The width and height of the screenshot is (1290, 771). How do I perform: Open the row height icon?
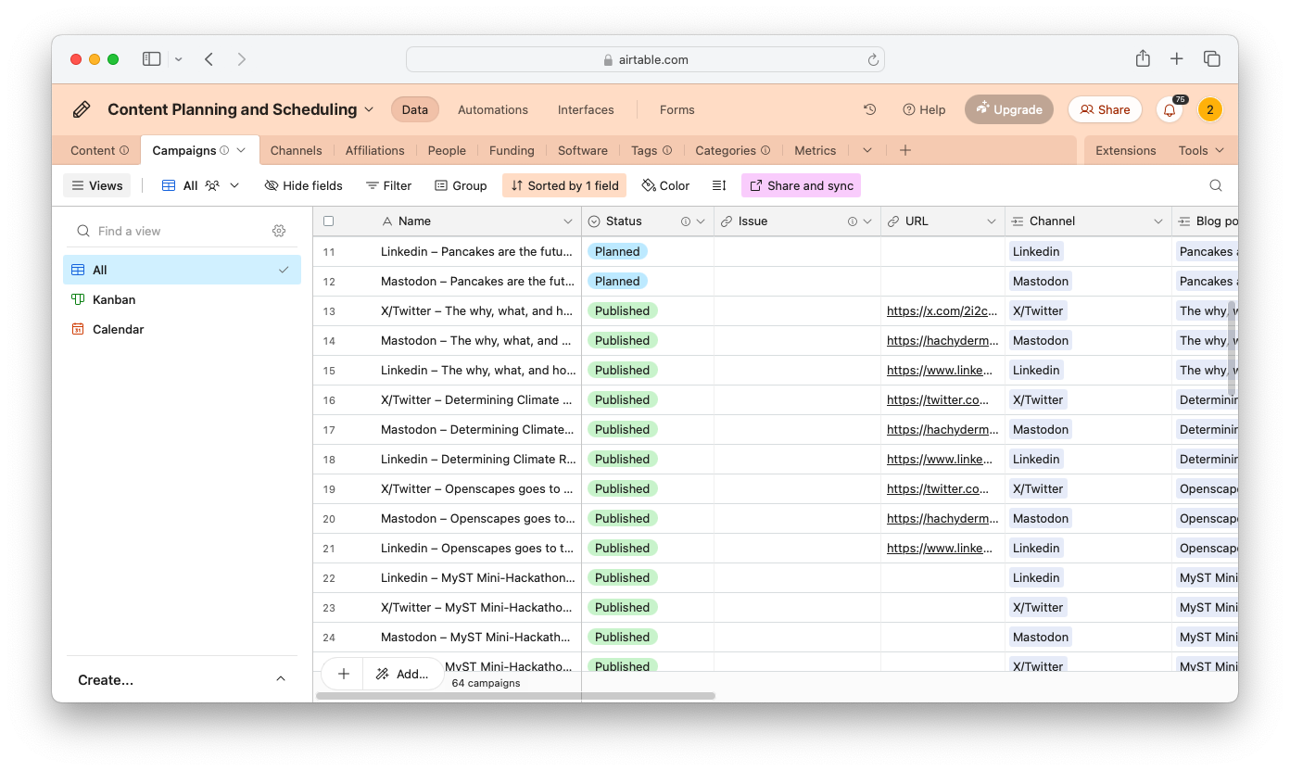(x=718, y=185)
